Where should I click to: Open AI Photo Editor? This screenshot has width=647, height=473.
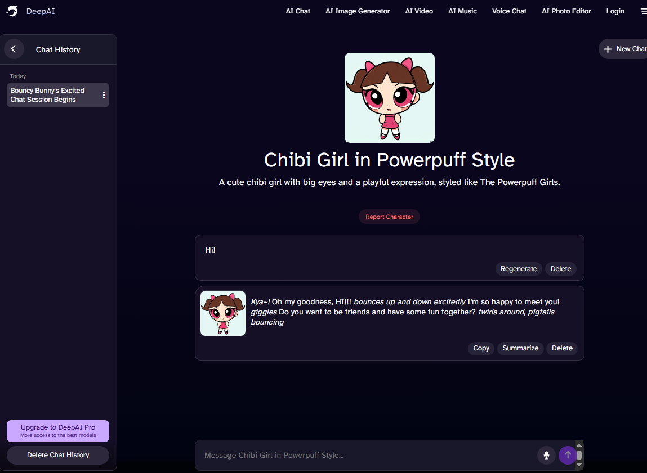pyautogui.click(x=566, y=11)
